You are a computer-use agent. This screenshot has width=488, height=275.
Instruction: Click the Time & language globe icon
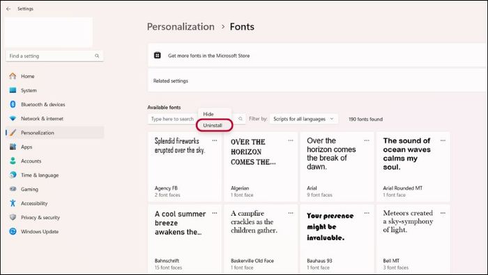point(13,175)
